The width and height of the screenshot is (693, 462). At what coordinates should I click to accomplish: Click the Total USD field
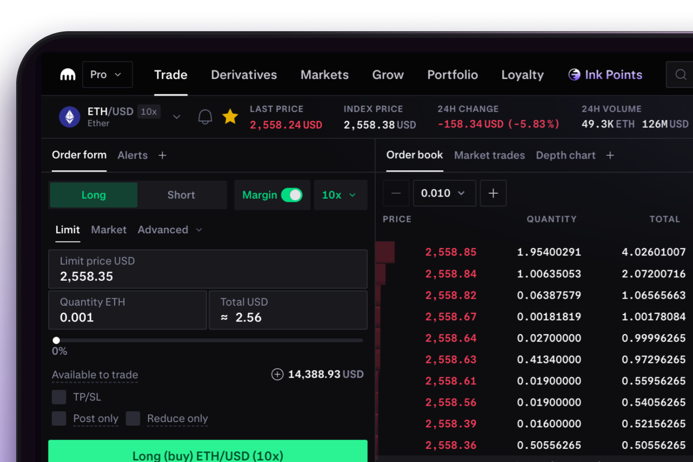pos(288,310)
